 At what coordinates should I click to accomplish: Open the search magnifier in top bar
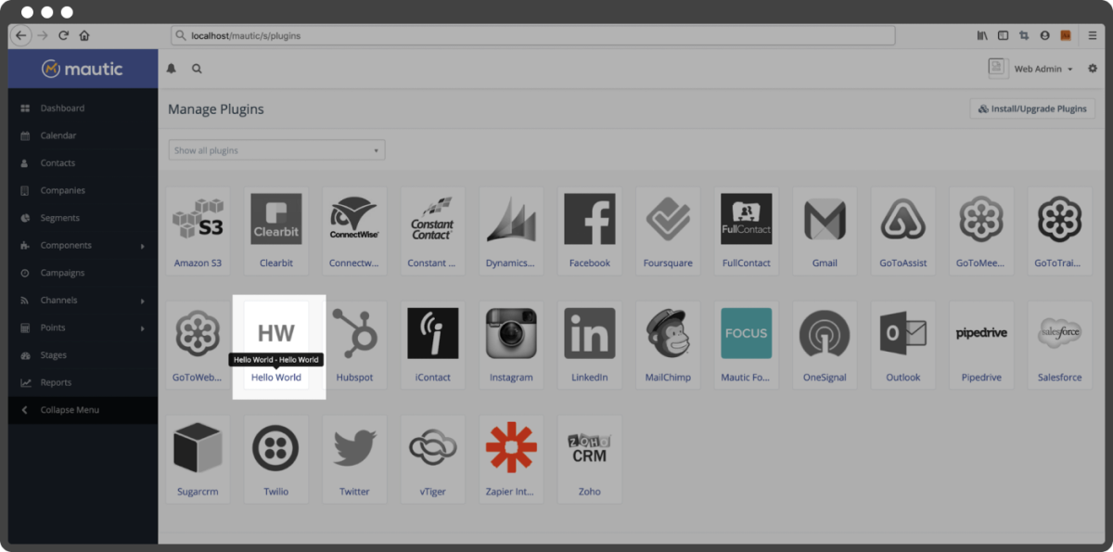click(197, 69)
